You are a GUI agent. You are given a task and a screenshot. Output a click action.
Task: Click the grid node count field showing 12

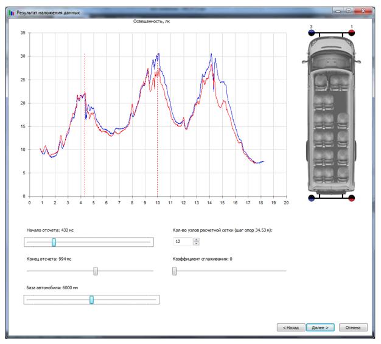pyautogui.click(x=183, y=242)
